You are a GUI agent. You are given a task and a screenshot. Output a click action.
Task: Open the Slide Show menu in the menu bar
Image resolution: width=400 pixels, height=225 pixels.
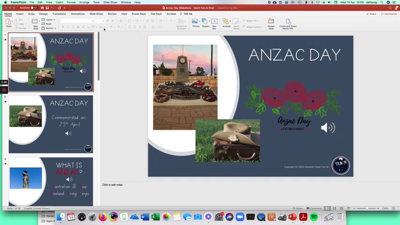(x=110, y=2)
